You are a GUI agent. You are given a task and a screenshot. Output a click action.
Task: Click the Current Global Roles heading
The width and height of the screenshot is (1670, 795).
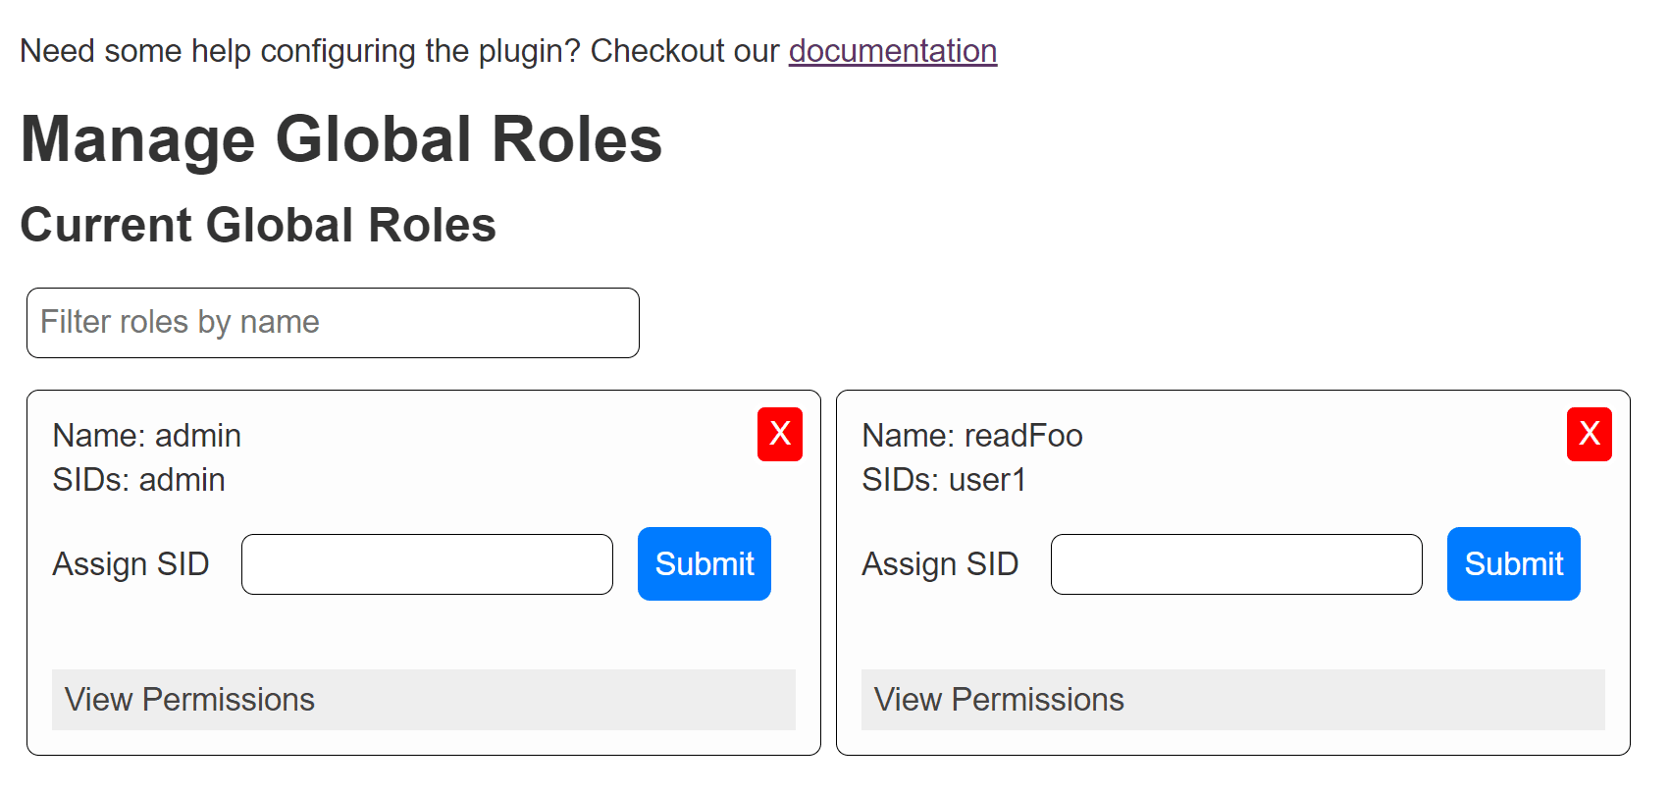(259, 225)
